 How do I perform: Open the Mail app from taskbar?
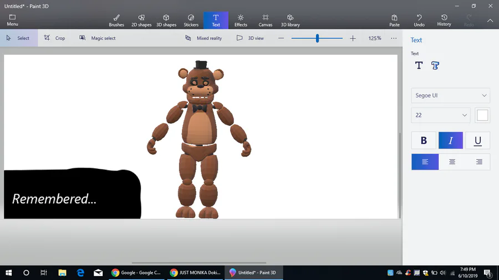click(x=98, y=273)
